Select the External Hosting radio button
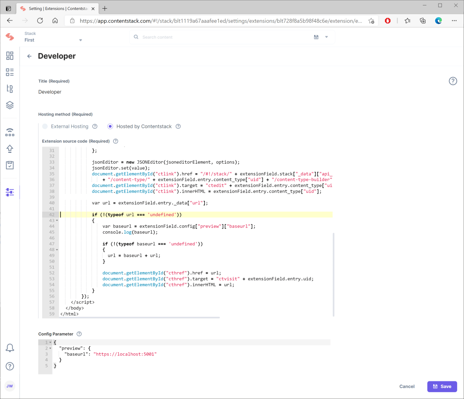This screenshot has height=399, width=464. coord(45,126)
